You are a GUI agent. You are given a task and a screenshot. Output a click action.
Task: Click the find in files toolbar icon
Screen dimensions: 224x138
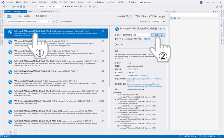(x=90, y=6)
